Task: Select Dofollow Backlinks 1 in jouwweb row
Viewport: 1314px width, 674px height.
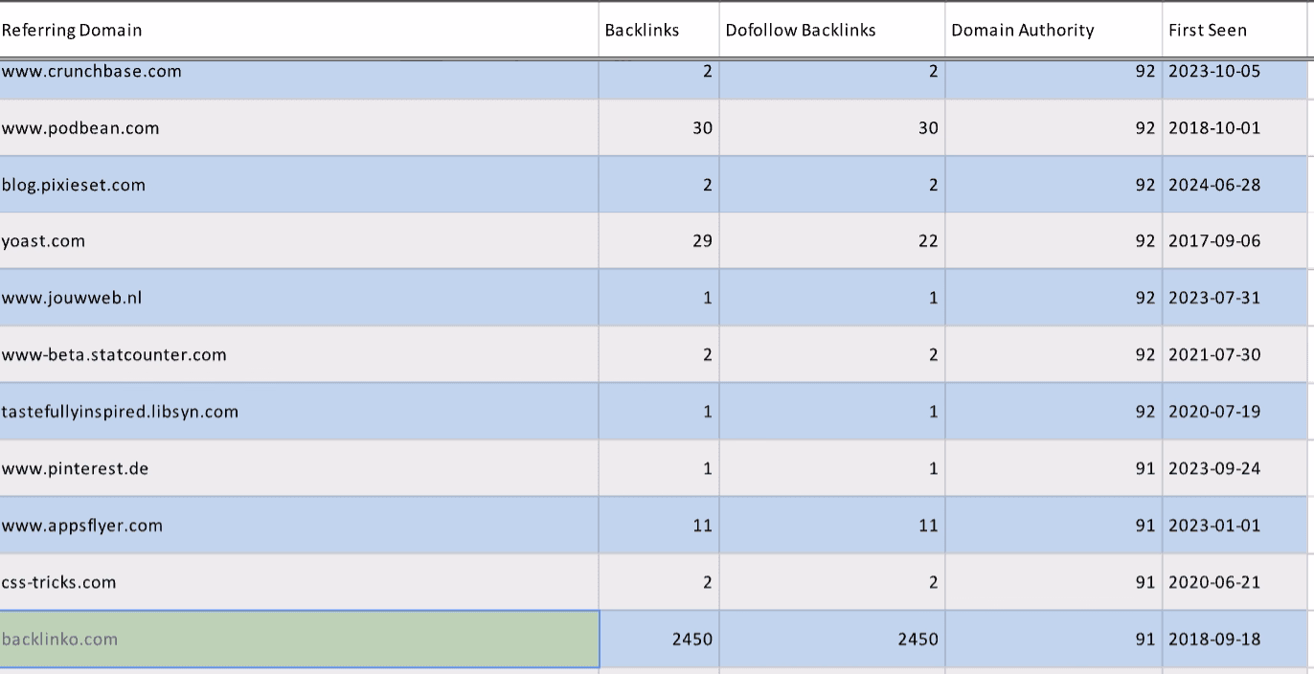Action: click(x=832, y=298)
